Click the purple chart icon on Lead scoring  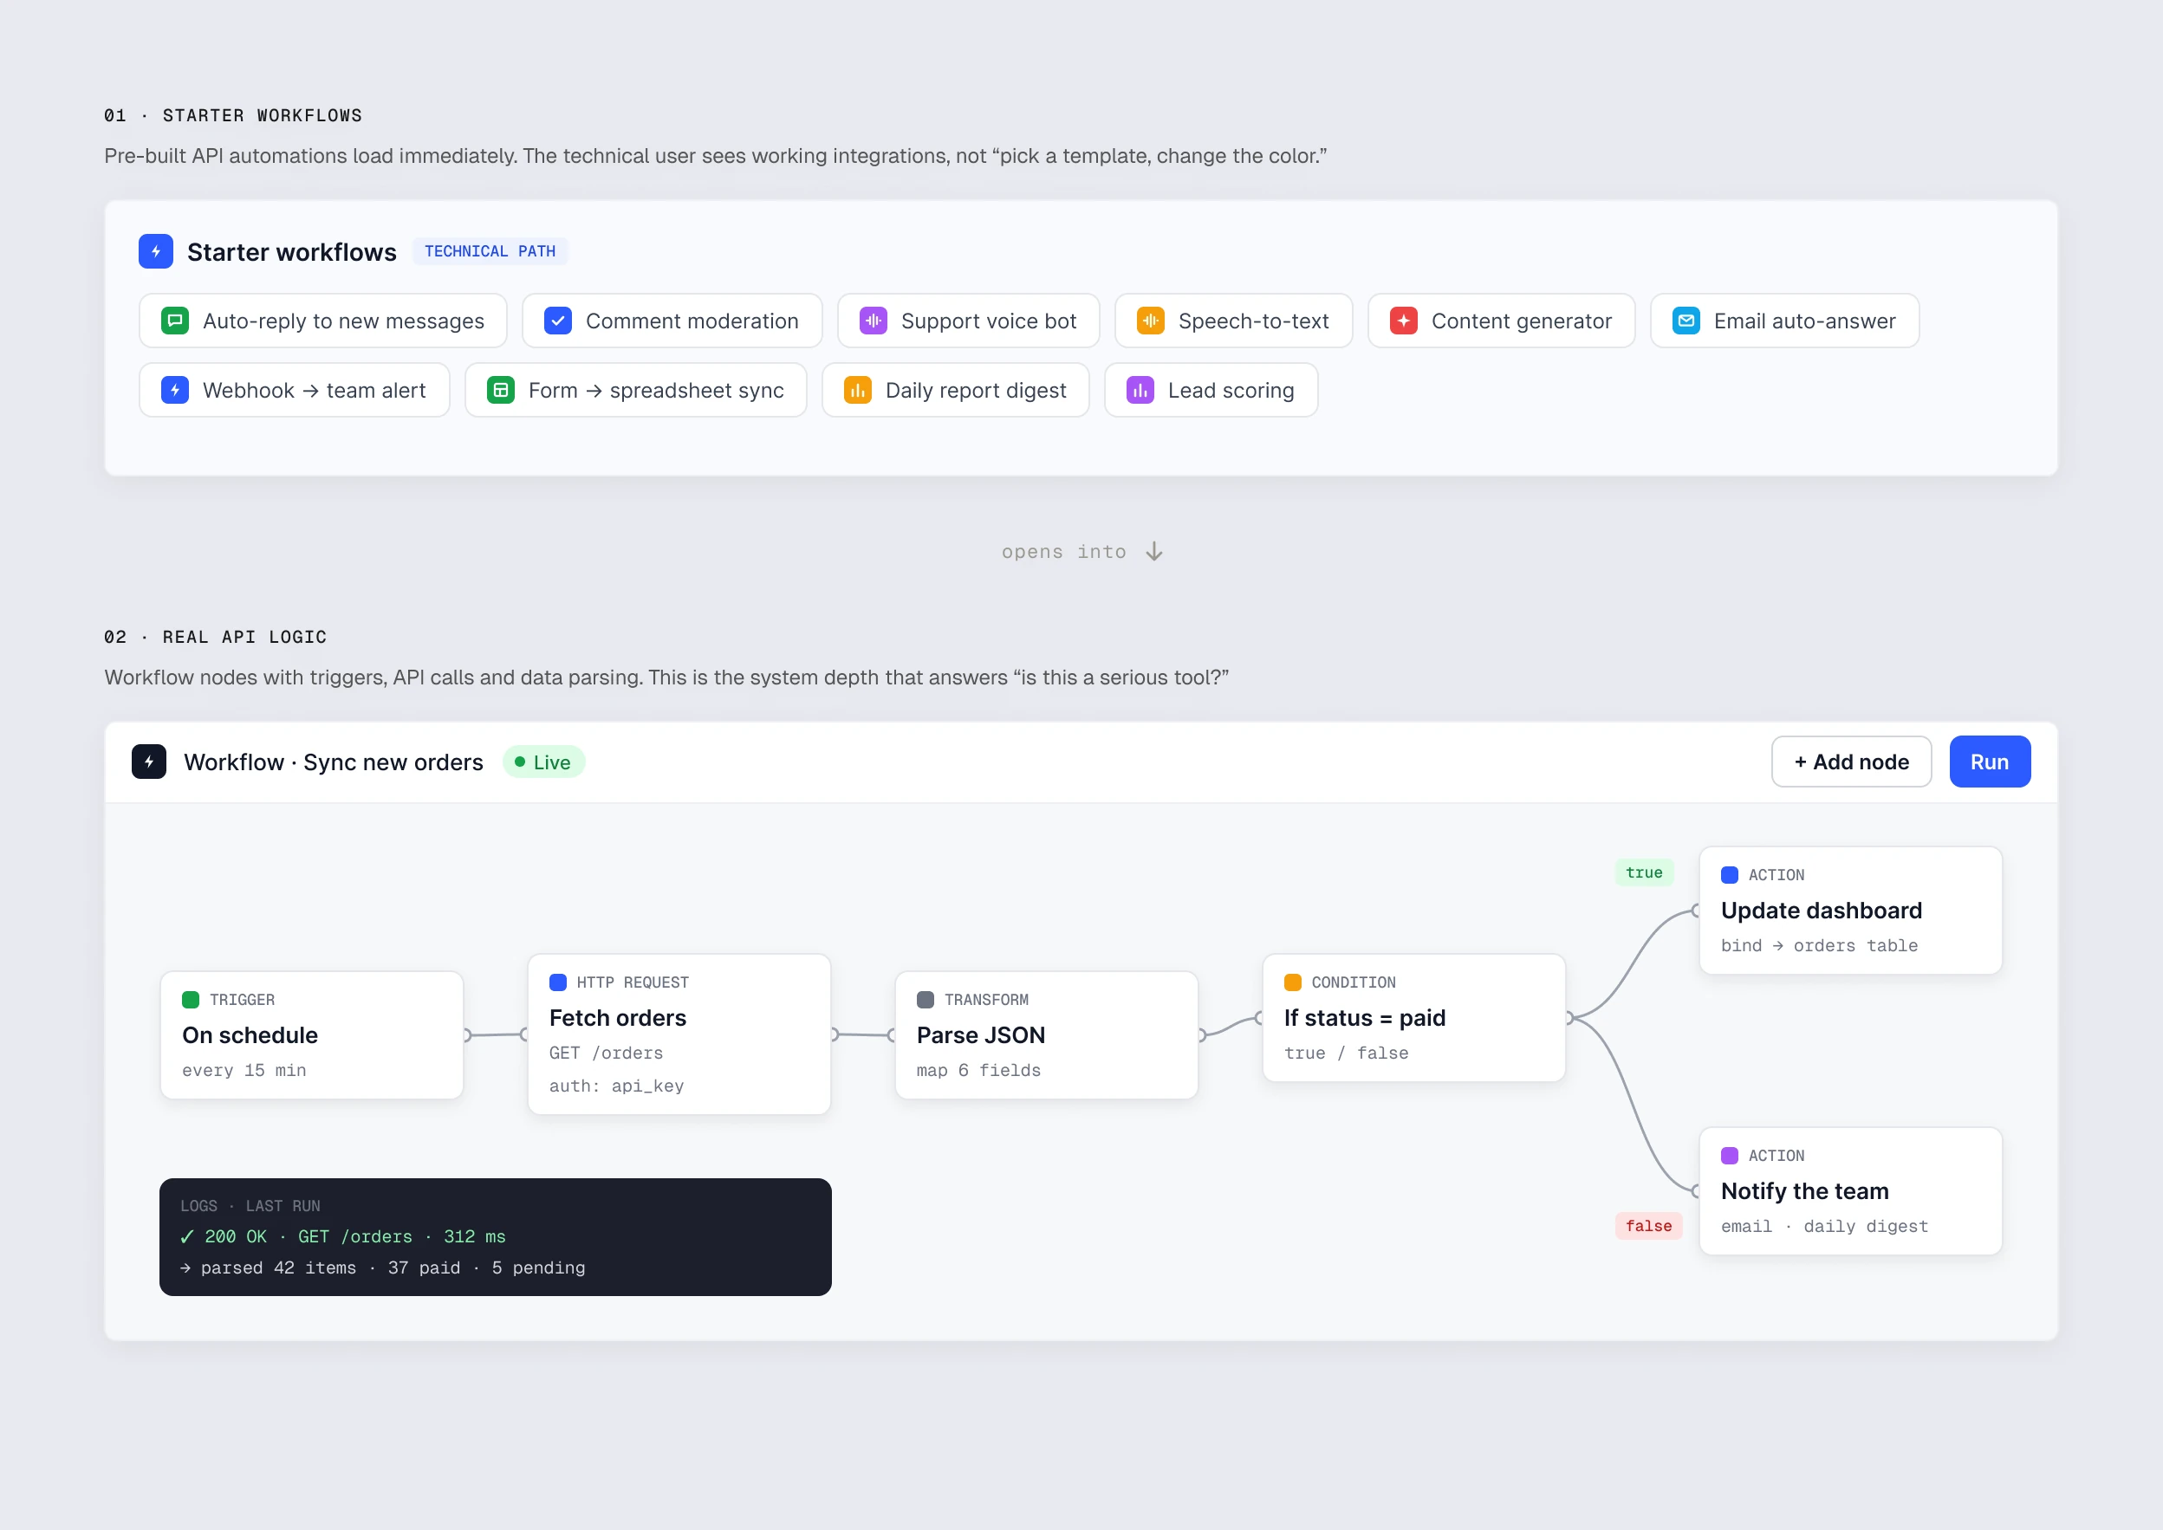click(1140, 390)
